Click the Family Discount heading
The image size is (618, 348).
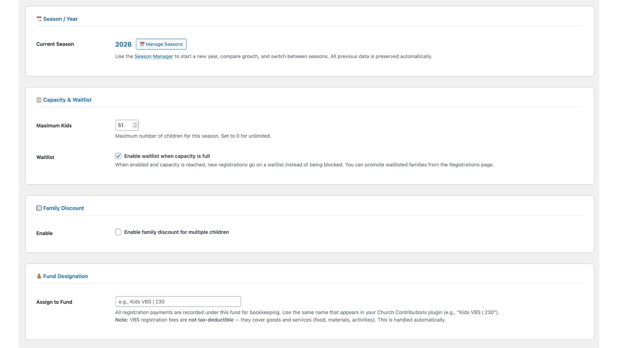pyautogui.click(x=63, y=208)
